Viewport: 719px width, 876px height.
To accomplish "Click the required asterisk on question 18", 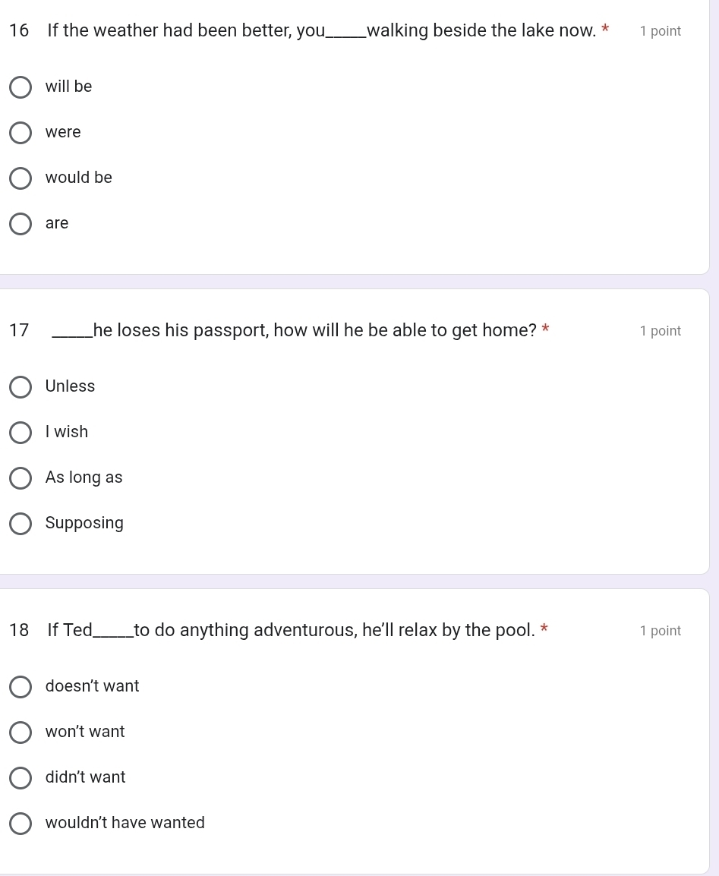I will [x=545, y=629].
